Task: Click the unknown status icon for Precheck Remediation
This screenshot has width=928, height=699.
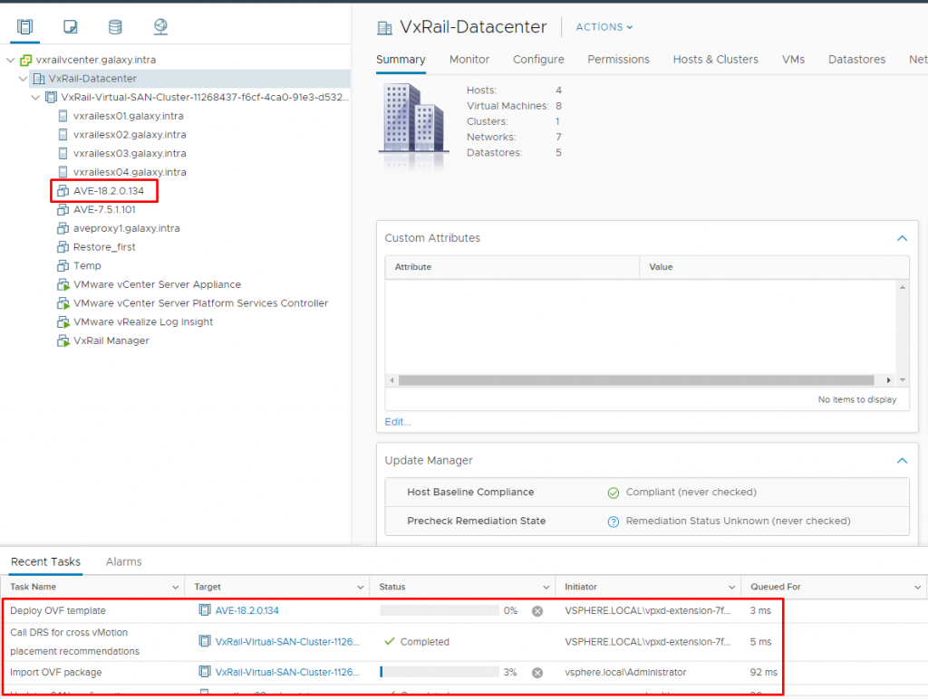Action: (614, 522)
